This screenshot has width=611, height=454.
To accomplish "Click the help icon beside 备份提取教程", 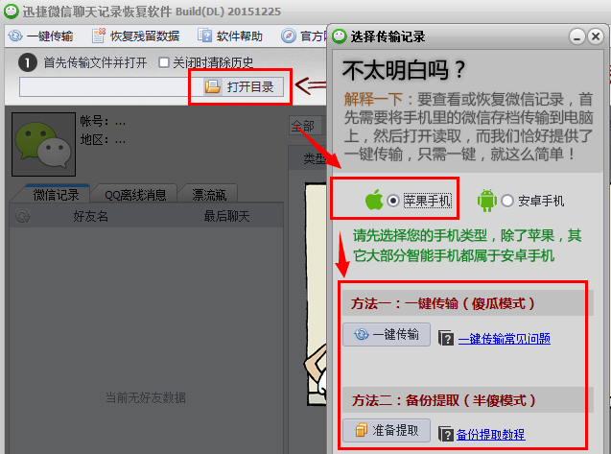I will [x=446, y=434].
